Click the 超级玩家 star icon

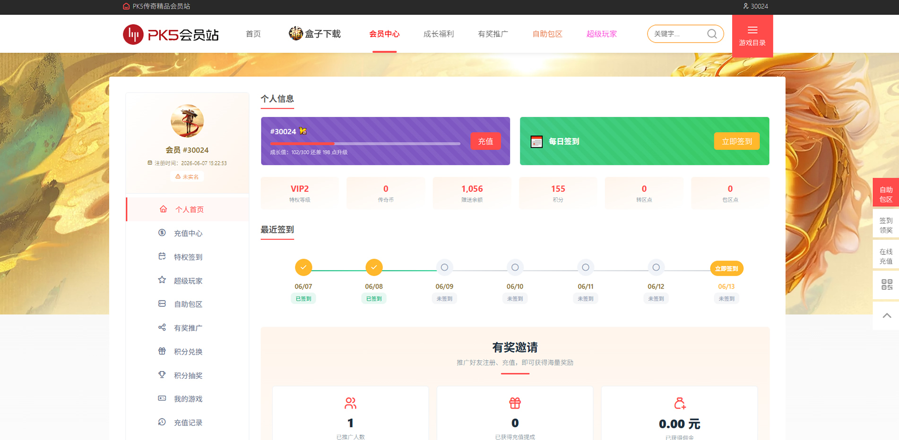[162, 280]
